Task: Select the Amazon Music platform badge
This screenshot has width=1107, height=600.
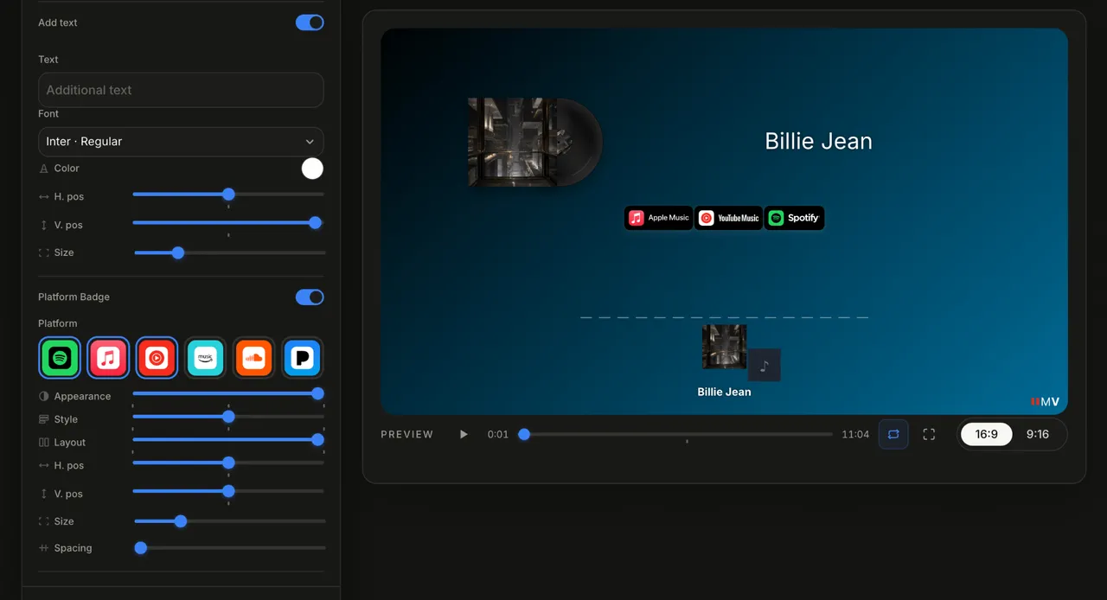Action: (205, 357)
